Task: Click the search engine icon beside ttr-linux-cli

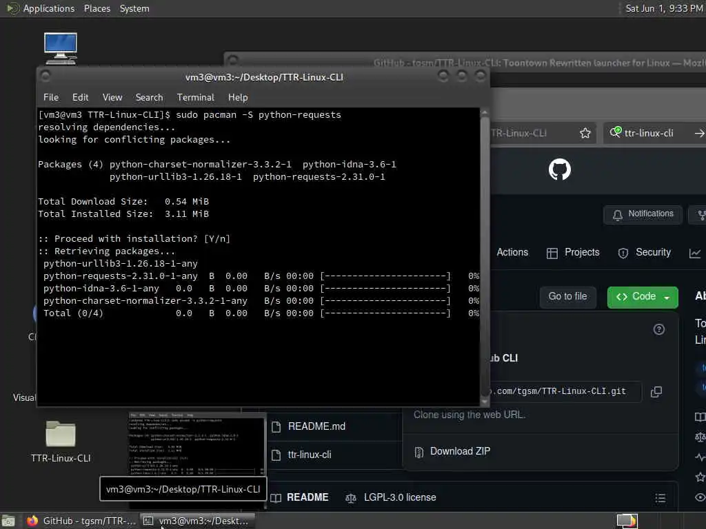Action: pyautogui.click(x=616, y=132)
